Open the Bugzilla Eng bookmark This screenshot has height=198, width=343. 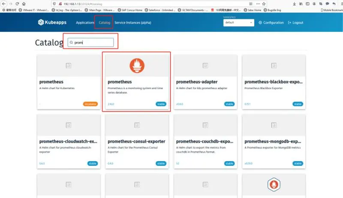click(272, 10)
